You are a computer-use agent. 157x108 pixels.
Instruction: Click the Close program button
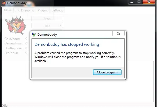coord(107,72)
